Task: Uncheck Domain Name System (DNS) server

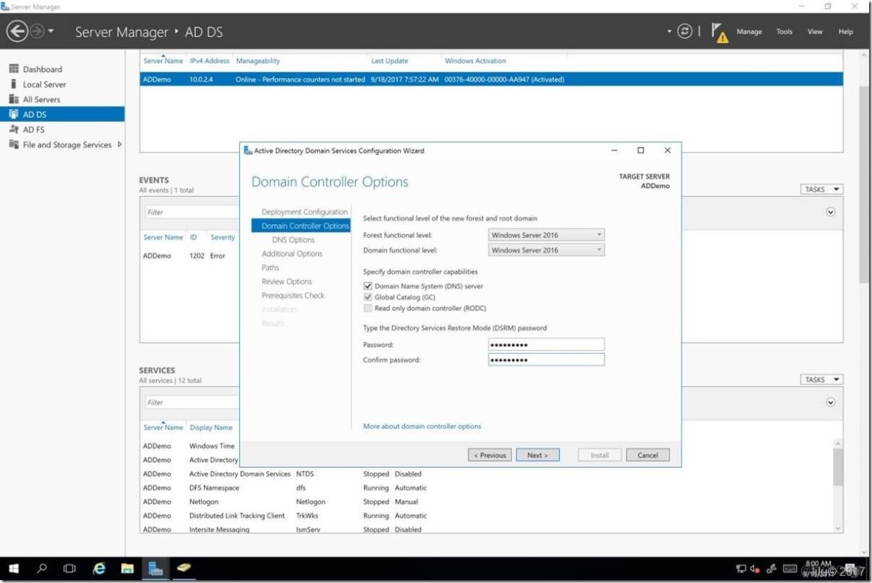Action: click(368, 286)
